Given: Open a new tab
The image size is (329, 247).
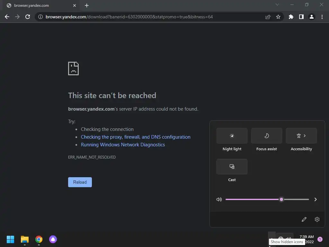Looking at the screenshot, I should (87, 5).
